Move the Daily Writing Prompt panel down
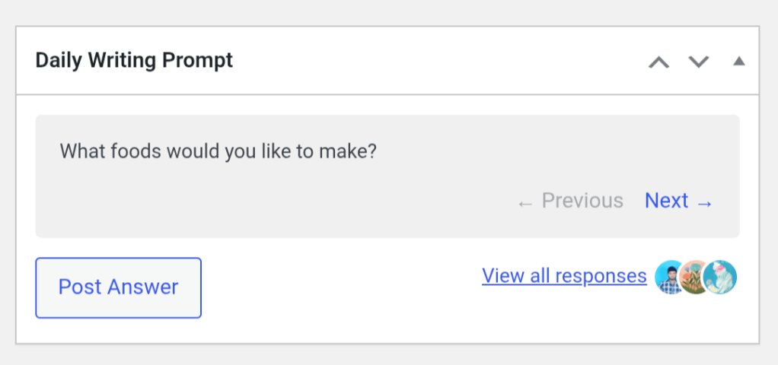The height and width of the screenshot is (365, 778). coord(698,62)
